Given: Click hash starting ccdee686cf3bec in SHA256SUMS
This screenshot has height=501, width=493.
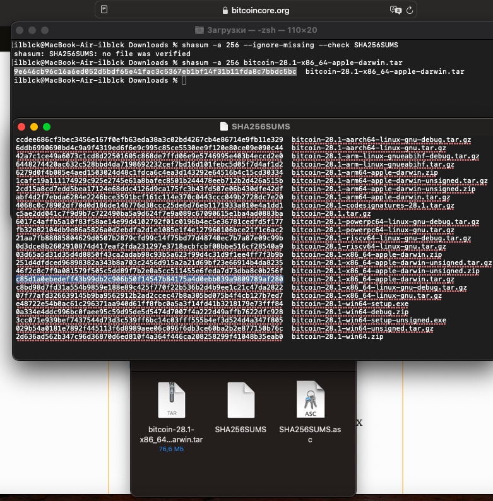Looking at the screenshot, I should point(150,139).
